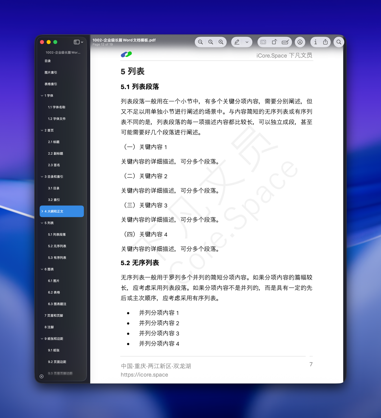
Task: Click the Fill and Sign form icon
Action: pyautogui.click(x=286, y=42)
